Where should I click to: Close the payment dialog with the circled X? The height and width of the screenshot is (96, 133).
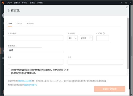point(127,7)
